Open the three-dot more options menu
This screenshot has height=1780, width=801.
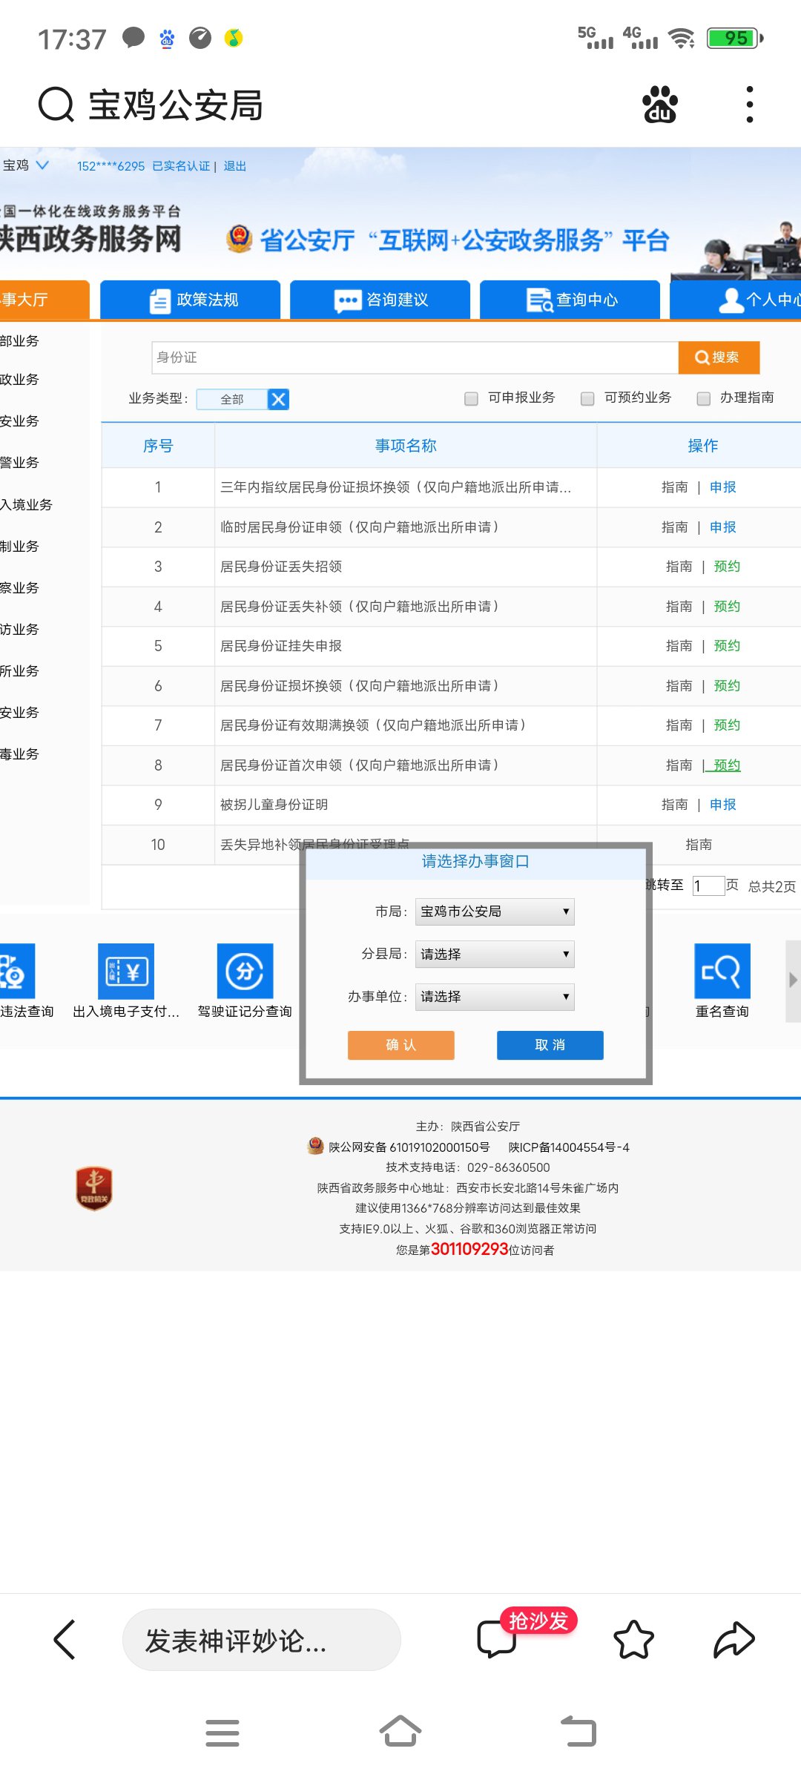coord(749,105)
